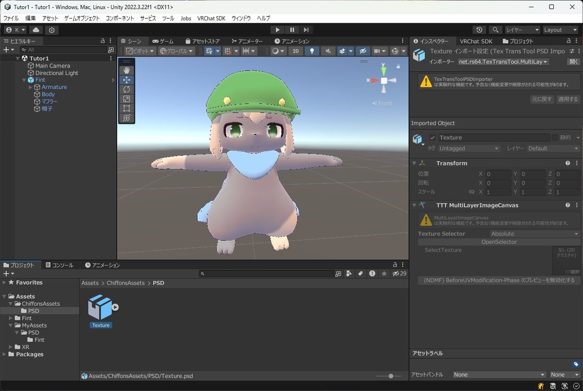Toggle 2D scene view mode

coord(295,51)
